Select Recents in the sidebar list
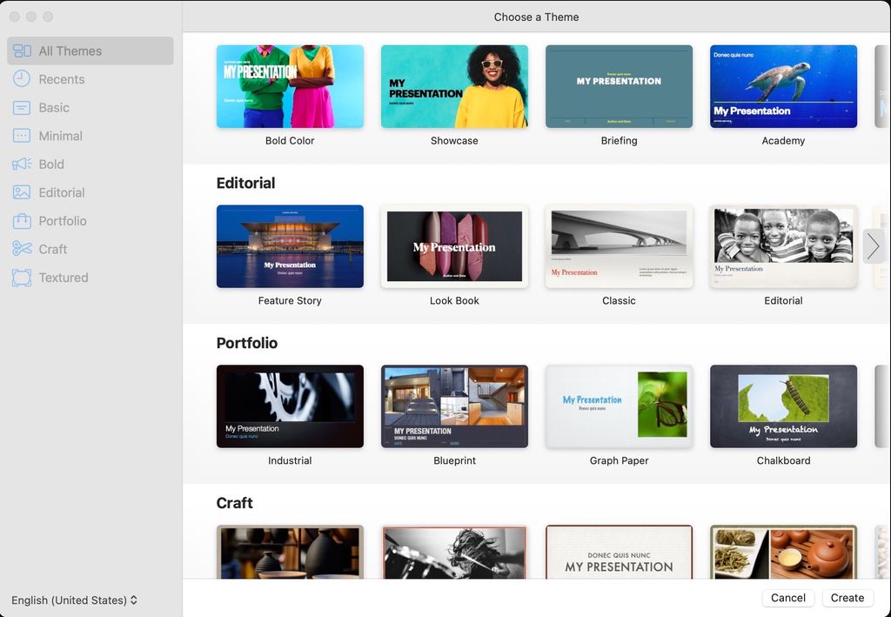 click(x=61, y=78)
